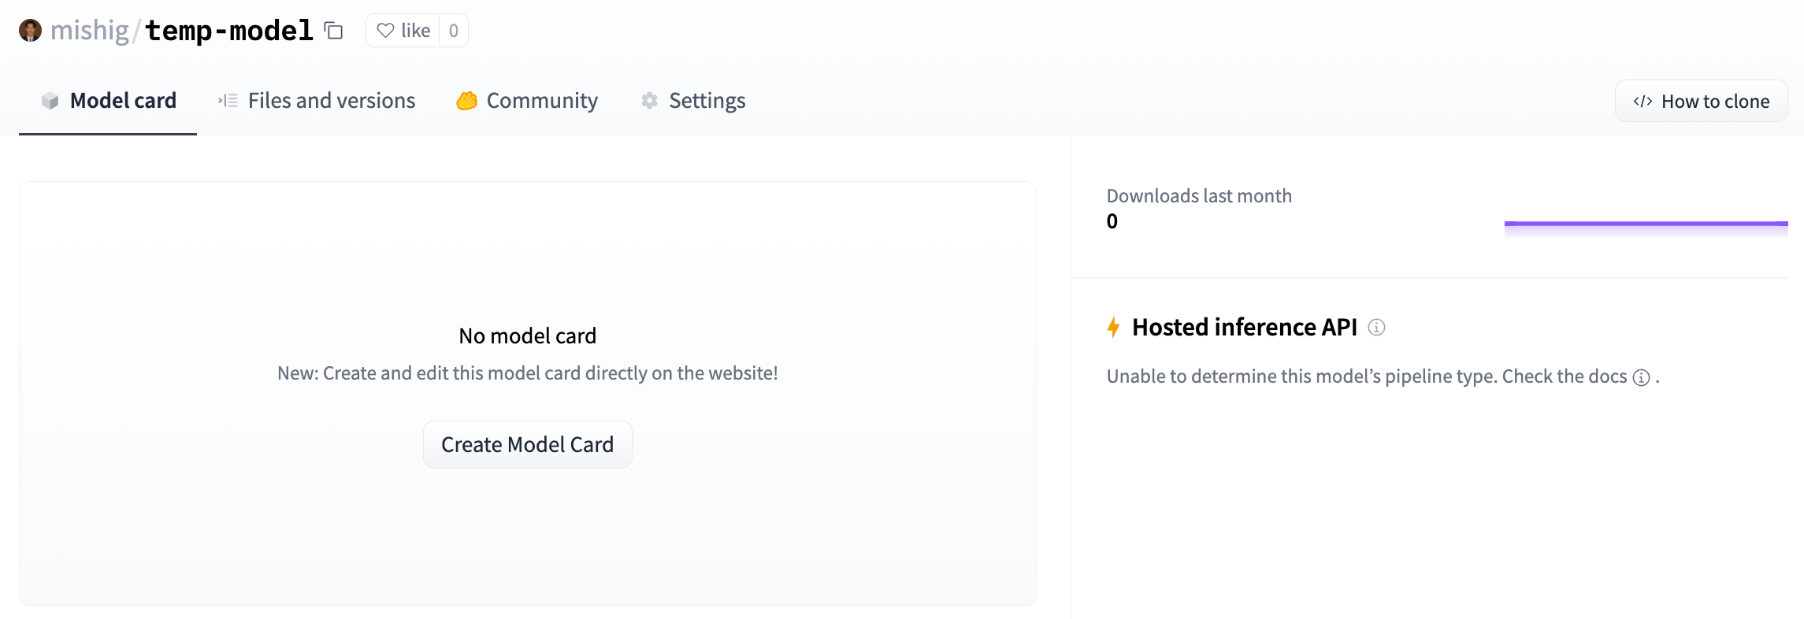
Task: Open the mishig profile link
Action: [90, 31]
